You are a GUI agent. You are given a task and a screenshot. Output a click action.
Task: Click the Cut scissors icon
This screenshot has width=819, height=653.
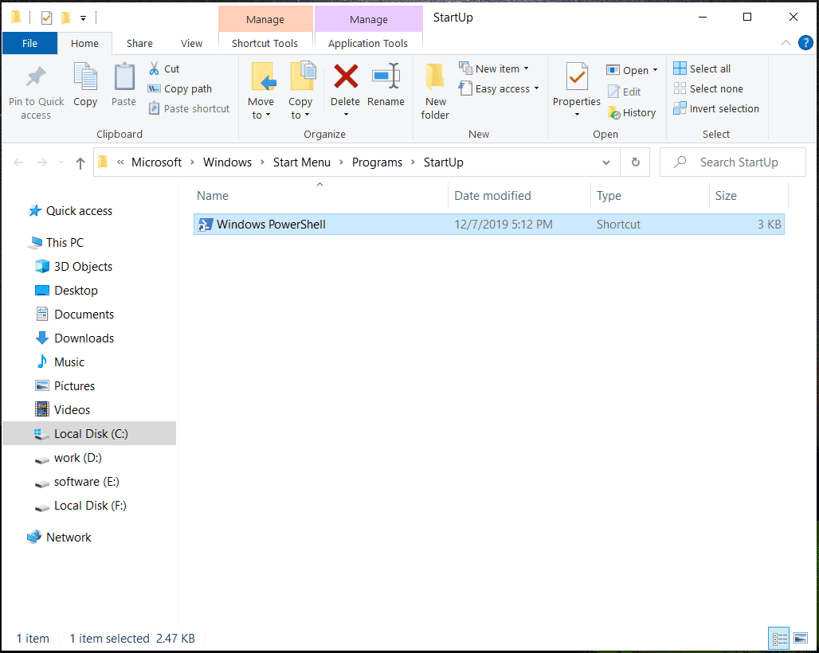coord(154,68)
